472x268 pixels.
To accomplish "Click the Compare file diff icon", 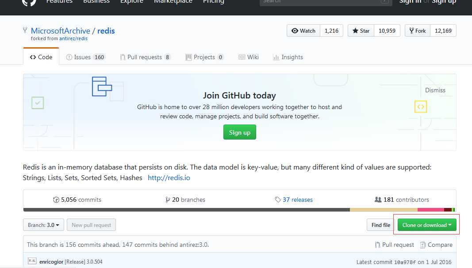I will click(422, 245).
